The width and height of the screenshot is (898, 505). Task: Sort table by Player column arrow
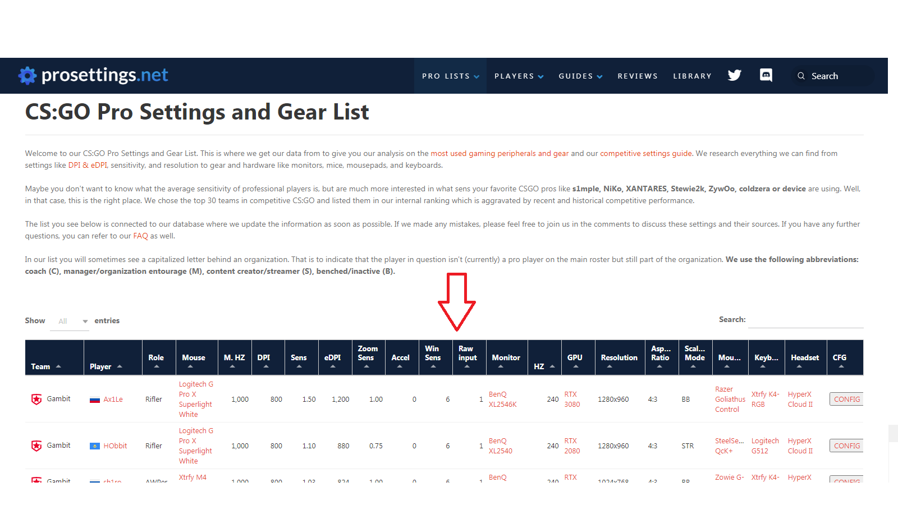120,366
